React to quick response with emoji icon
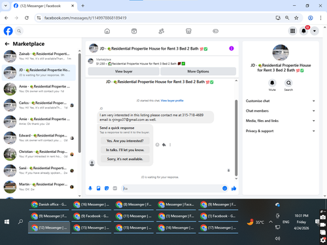 point(158,145)
